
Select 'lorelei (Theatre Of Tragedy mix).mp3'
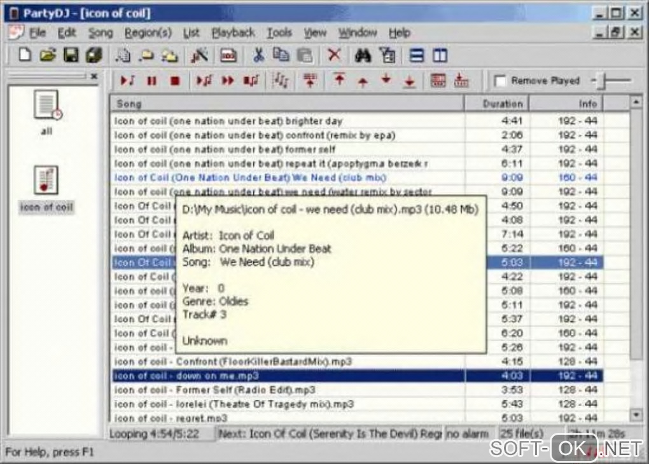358,404
